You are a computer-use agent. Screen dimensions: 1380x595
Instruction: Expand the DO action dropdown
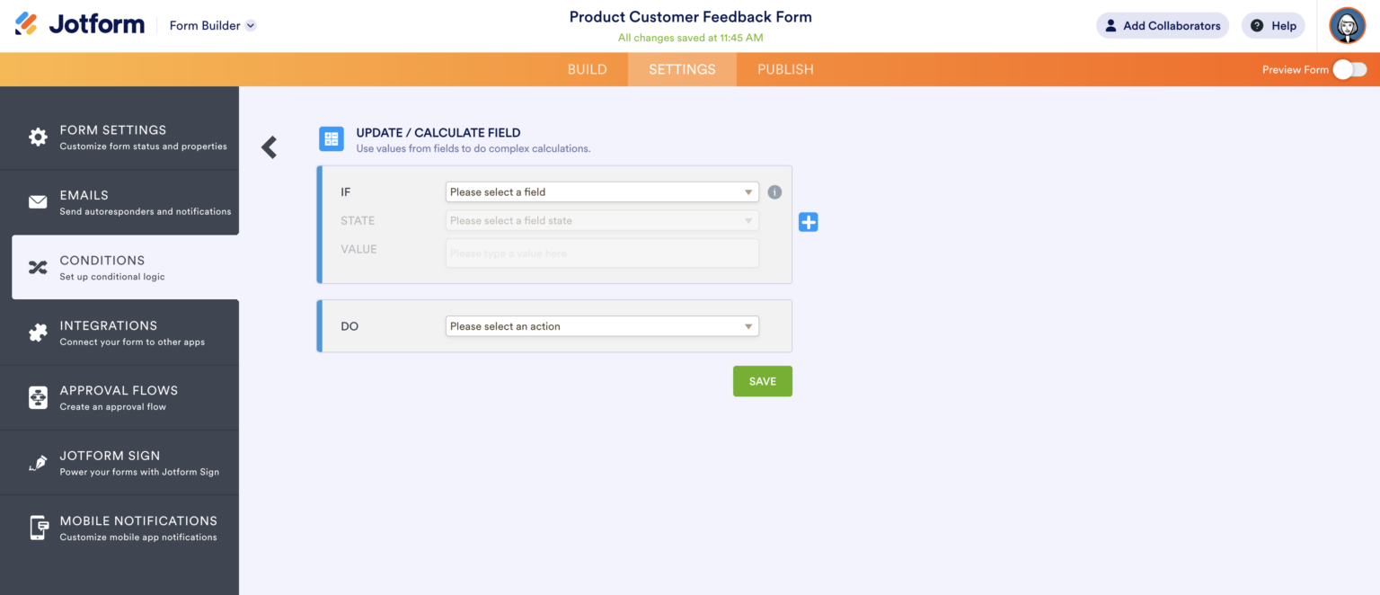pos(601,325)
